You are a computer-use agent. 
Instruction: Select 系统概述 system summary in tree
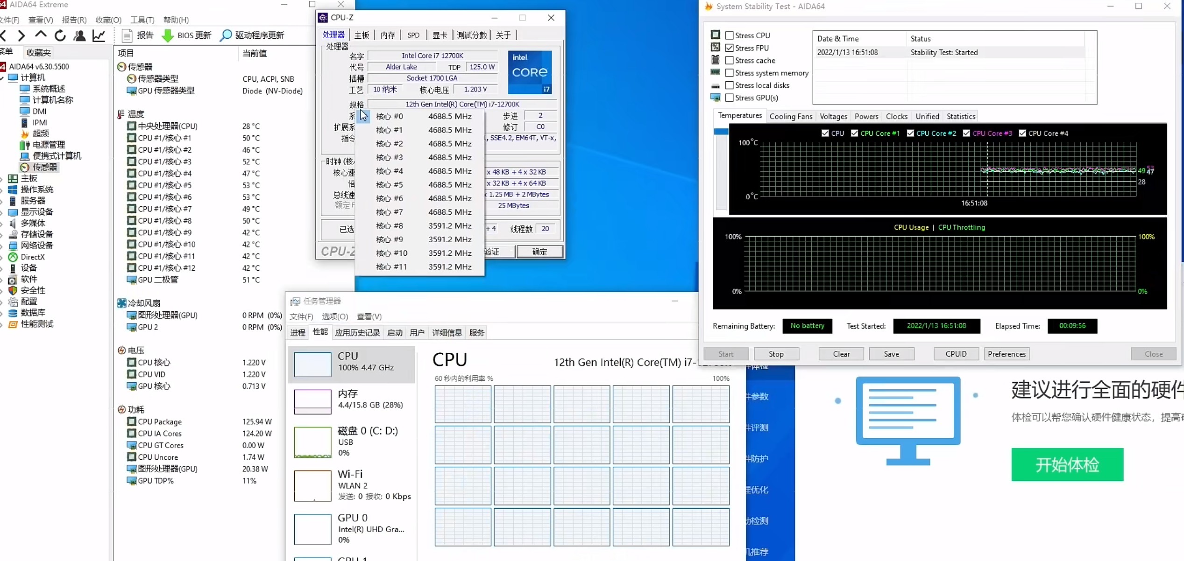[x=43, y=89]
